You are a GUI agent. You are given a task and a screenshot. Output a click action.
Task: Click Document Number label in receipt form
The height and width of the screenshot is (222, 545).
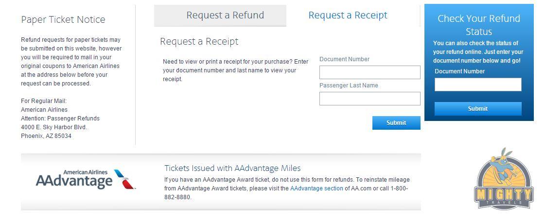coord(344,59)
